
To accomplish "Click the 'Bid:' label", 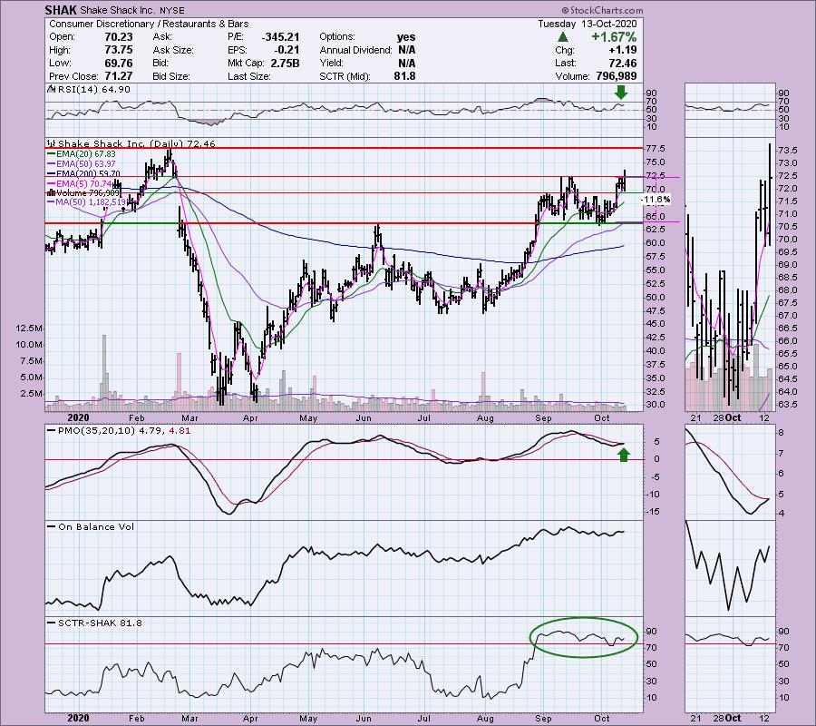I will click(160, 63).
